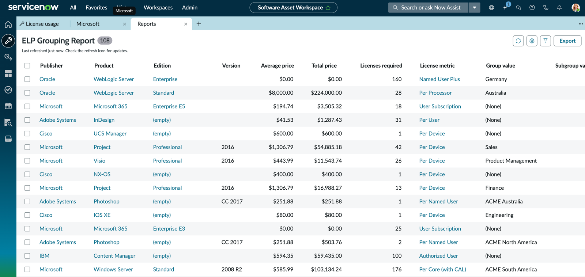Open the Windows Server product link
Screen dimensions: 585x277
click(113, 269)
